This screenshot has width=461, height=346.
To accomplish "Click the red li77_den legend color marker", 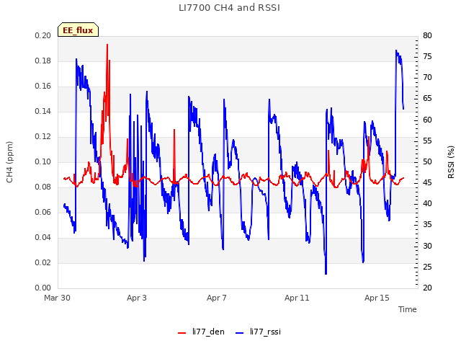I will coord(182,333).
